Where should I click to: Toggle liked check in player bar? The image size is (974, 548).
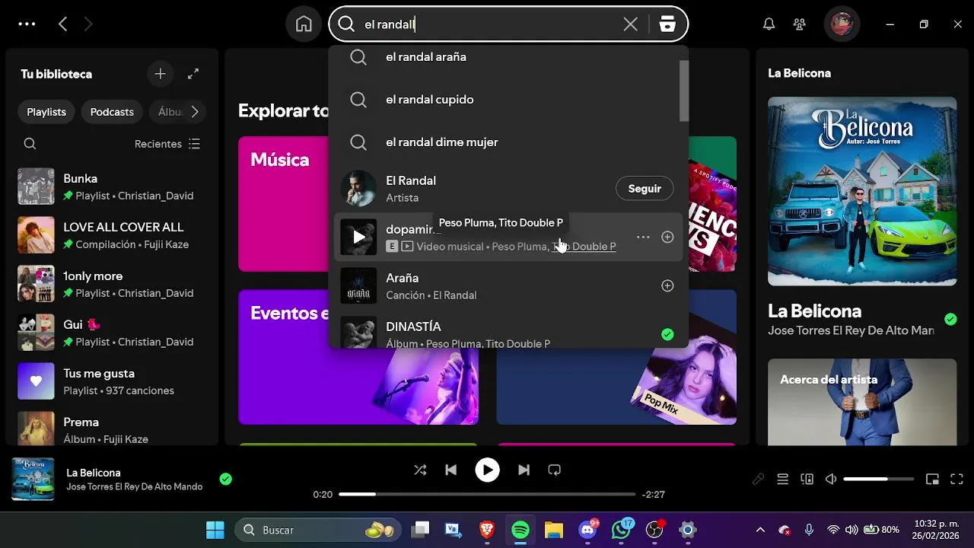coord(225,479)
